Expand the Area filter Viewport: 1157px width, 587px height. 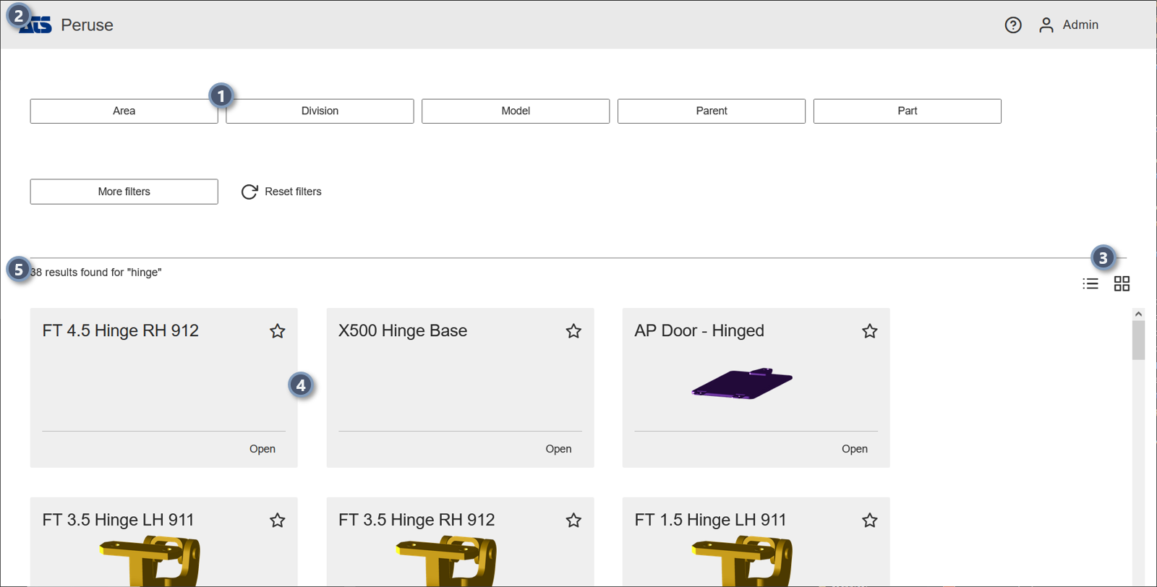pyautogui.click(x=124, y=111)
